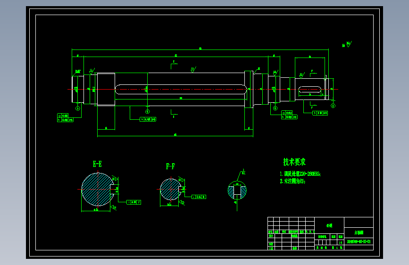The image size is (409, 265).
Task: Select the long keyway slot on the shaft
Action: (181, 90)
